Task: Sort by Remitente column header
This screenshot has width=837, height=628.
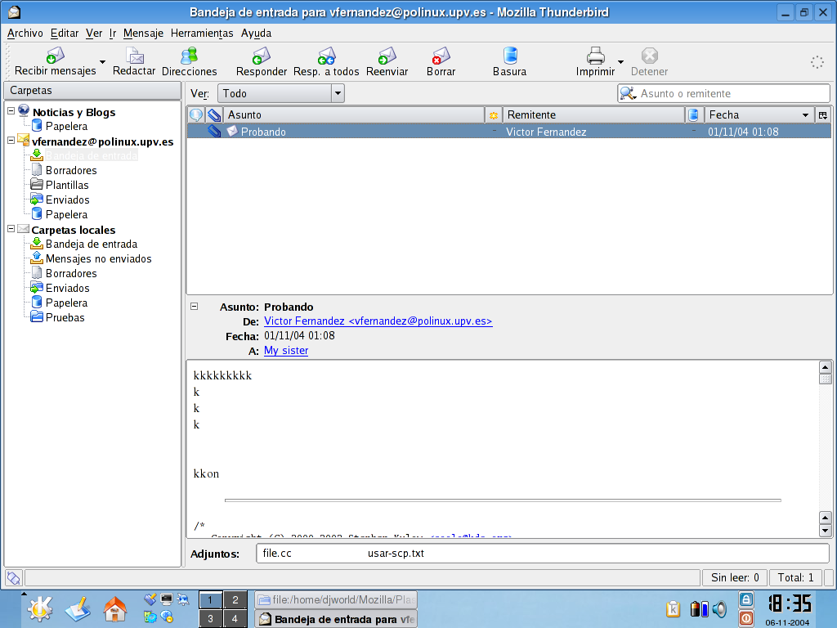Action: pyautogui.click(x=593, y=114)
